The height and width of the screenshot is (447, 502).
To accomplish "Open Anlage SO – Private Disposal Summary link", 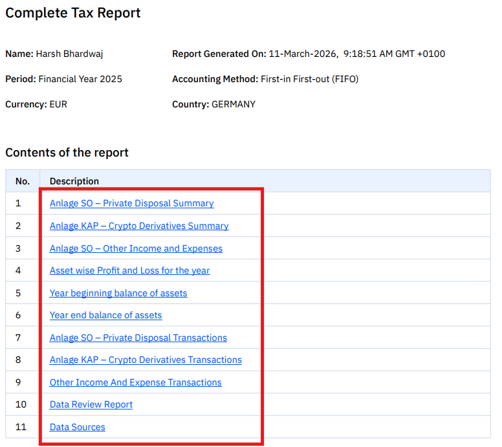I will click(131, 203).
